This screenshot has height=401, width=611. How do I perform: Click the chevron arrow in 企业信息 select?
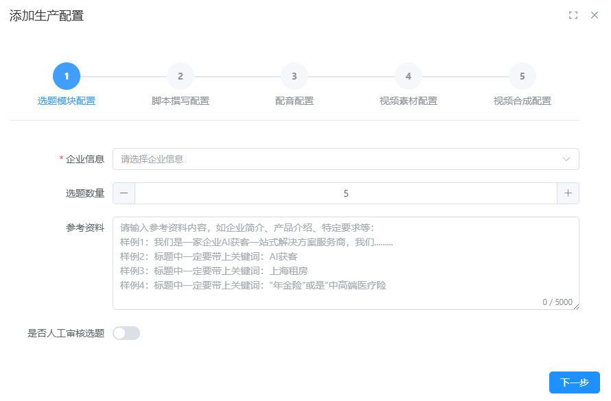click(566, 159)
